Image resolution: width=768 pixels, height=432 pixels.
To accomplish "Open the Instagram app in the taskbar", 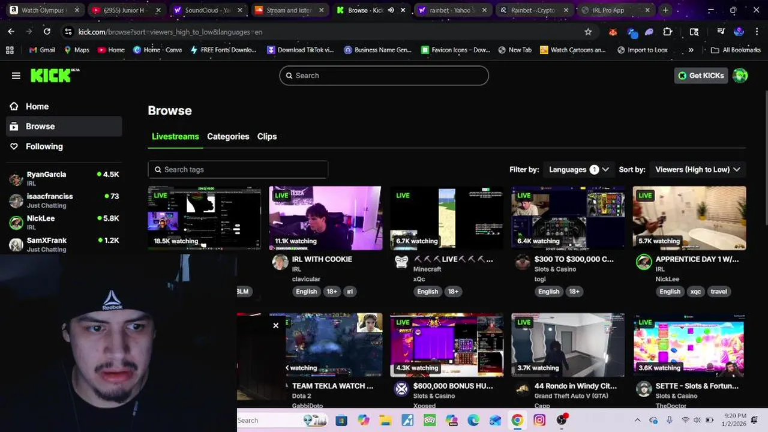I will coord(539,421).
